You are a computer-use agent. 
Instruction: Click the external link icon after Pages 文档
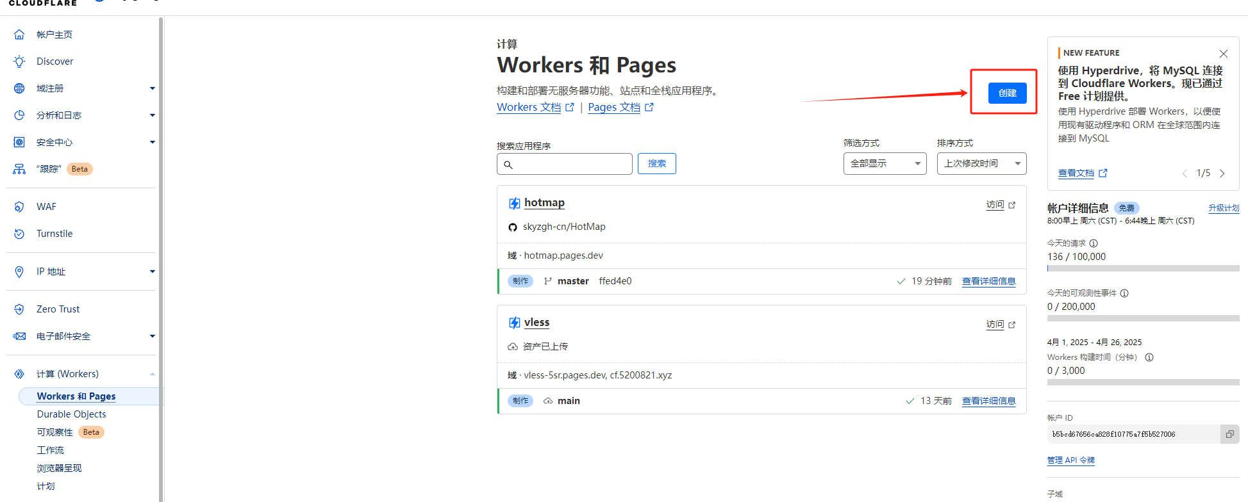click(649, 107)
